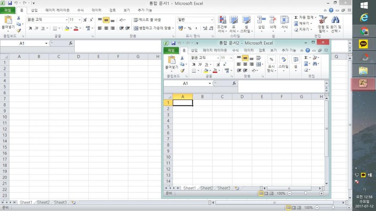The width and height of the screenshot is (376, 211).
Task: Open 페이지 레이아웃 tab in 통합 문서1
Action: pos(57,10)
